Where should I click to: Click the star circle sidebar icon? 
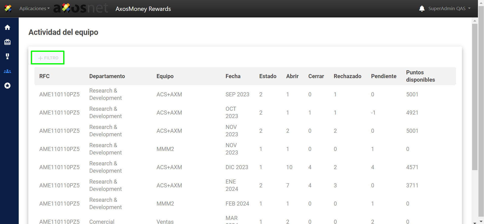pyautogui.click(x=8, y=86)
